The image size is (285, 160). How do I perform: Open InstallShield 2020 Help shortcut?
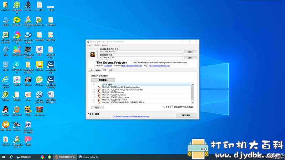pos(51,82)
